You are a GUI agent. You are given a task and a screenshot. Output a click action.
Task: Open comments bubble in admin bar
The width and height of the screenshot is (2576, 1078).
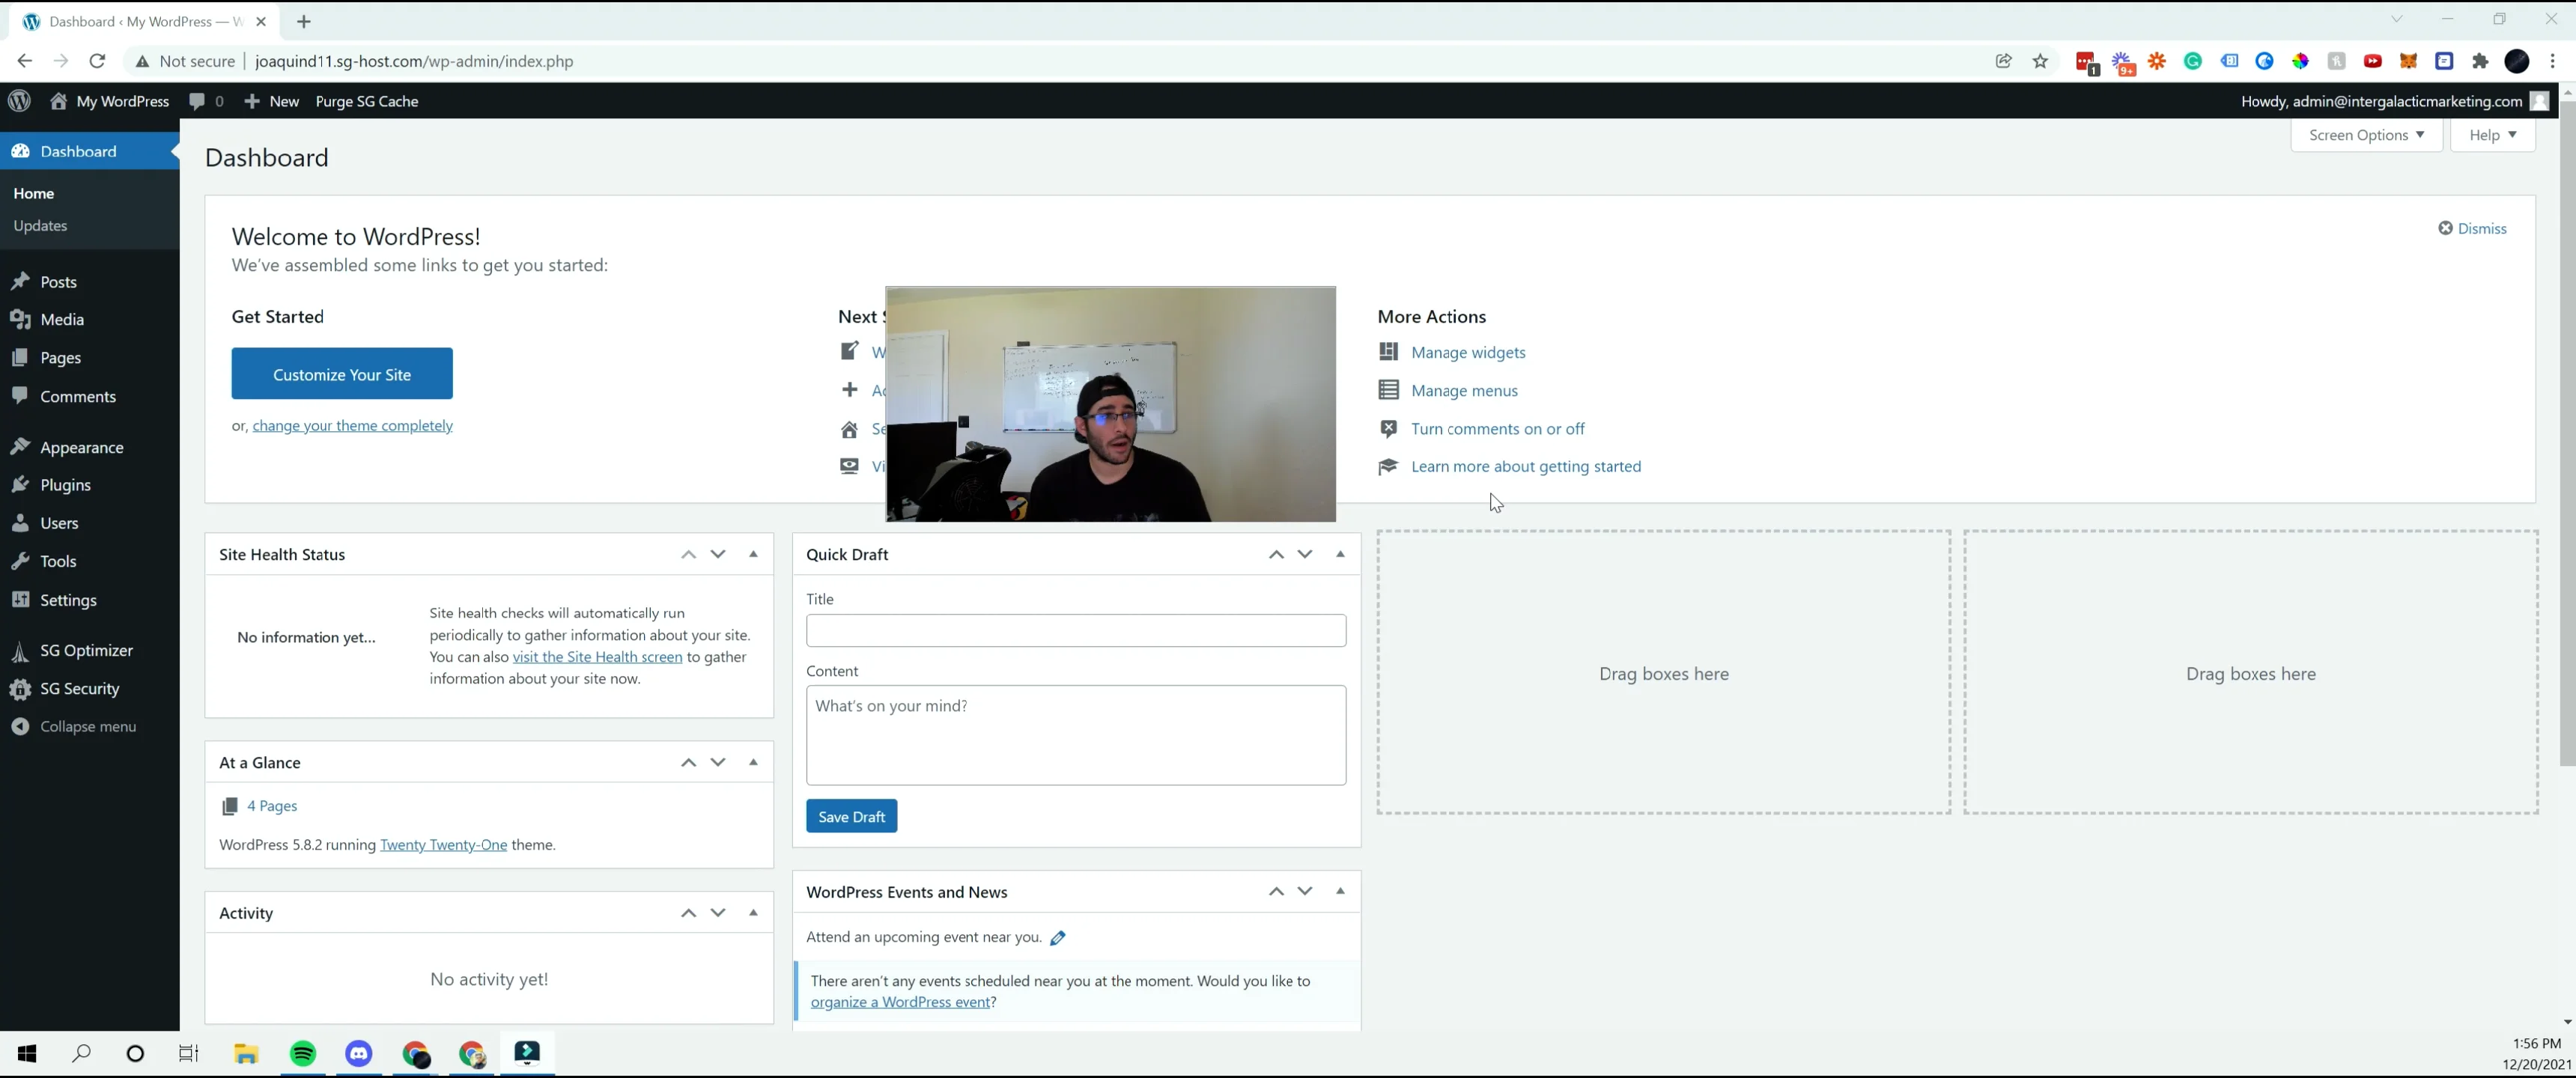point(206,101)
